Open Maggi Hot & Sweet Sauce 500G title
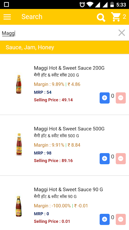Screen dimensions: 129x230 [69, 129]
